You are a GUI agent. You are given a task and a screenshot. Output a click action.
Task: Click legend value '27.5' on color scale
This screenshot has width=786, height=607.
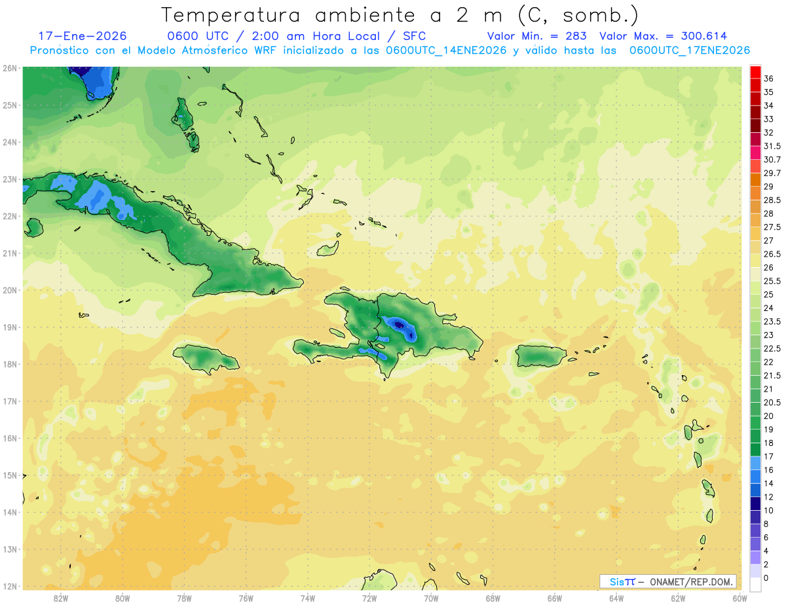[772, 227]
